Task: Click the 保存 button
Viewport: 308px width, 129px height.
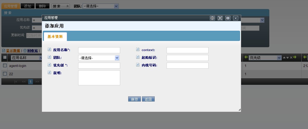Action: 135,99
